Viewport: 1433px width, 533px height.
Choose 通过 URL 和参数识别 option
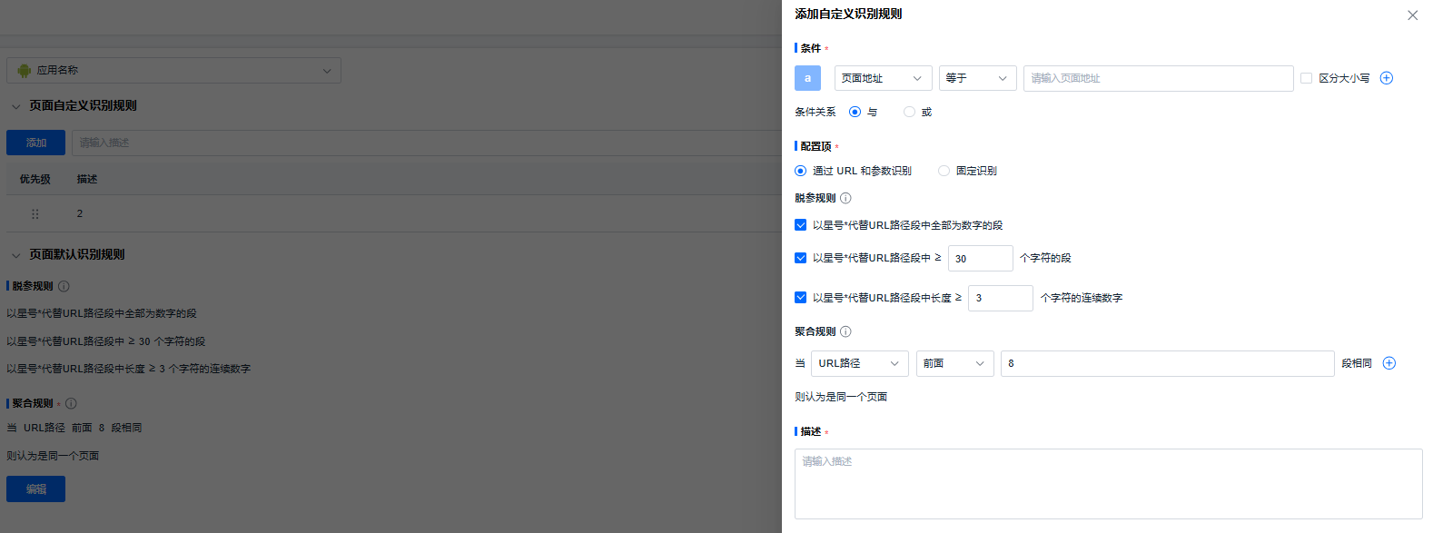click(800, 171)
